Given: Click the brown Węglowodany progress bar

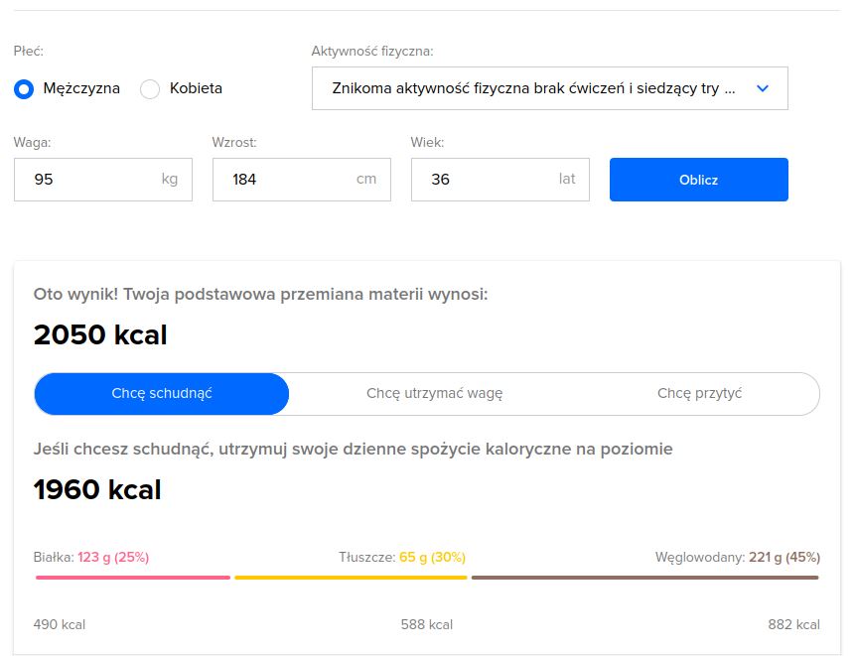Looking at the screenshot, I should 645,577.
